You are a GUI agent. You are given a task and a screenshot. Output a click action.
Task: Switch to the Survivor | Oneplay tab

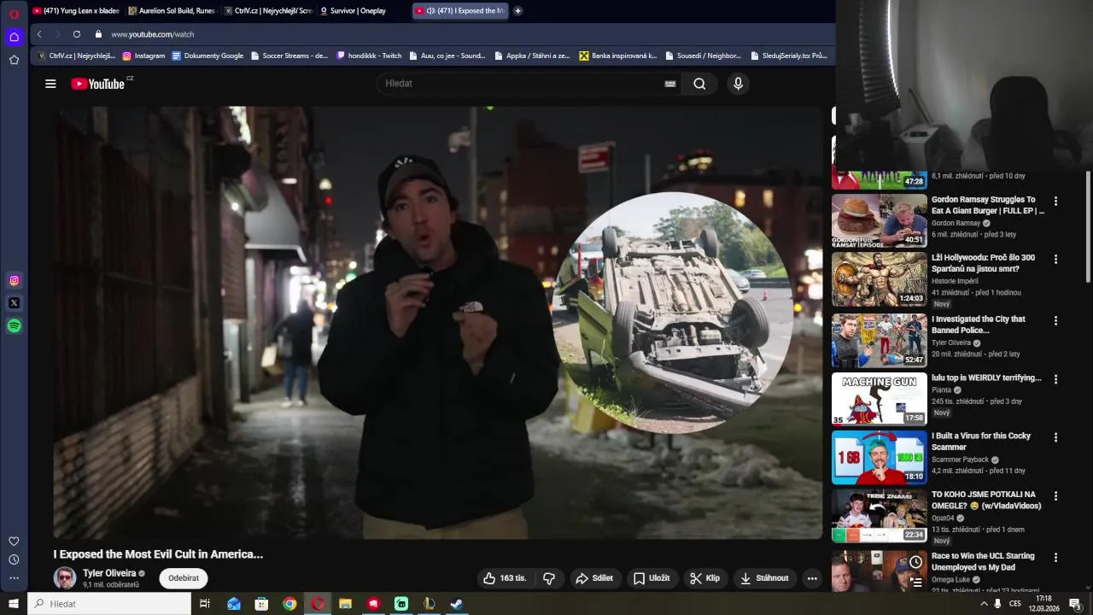pyautogui.click(x=363, y=11)
